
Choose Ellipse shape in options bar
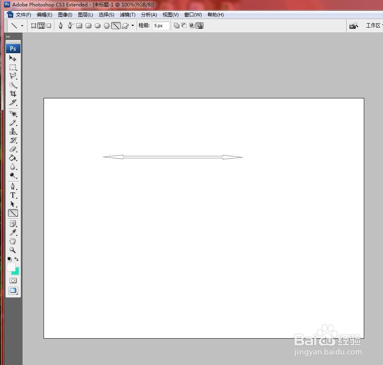[x=98, y=26]
